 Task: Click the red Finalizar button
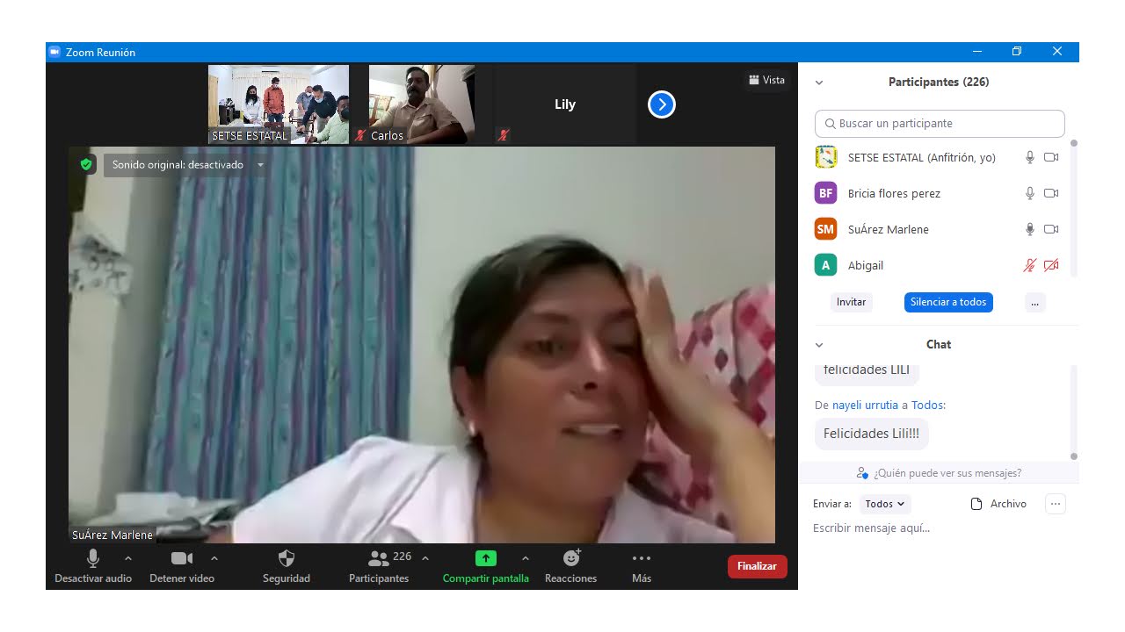click(758, 566)
